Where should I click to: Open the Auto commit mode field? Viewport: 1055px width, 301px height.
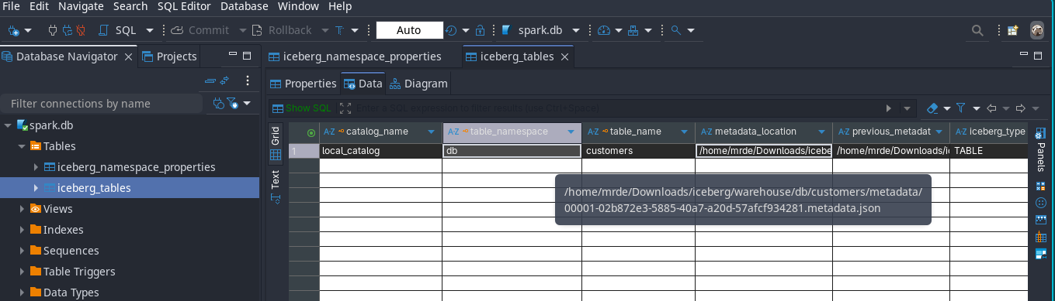click(x=409, y=30)
